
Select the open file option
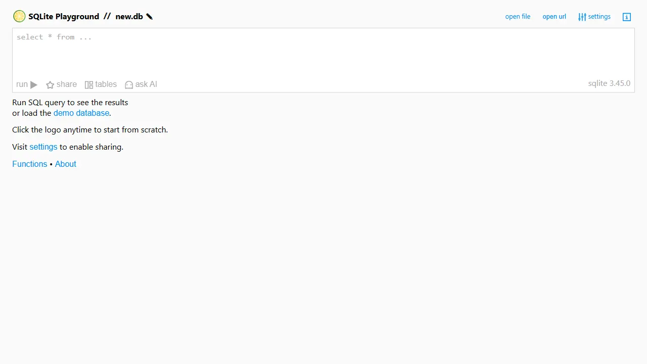pos(518,17)
